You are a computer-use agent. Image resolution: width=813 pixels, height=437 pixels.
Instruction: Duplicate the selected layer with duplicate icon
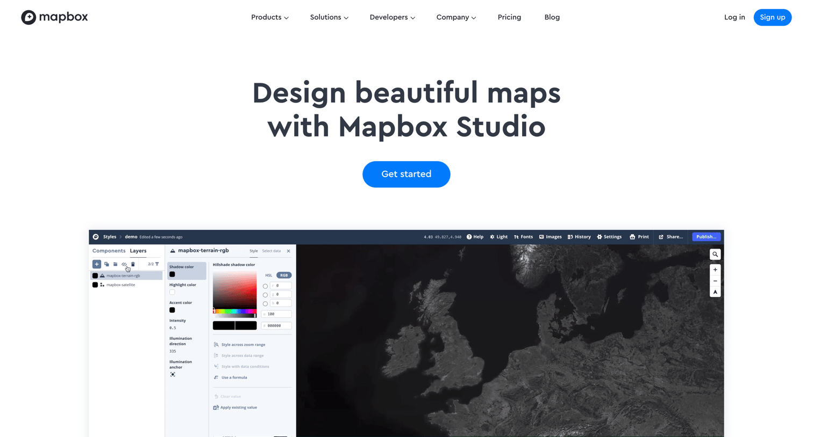tap(106, 264)
